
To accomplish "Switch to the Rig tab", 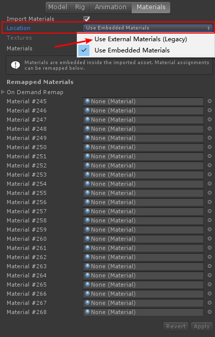I will click(80, 7).
